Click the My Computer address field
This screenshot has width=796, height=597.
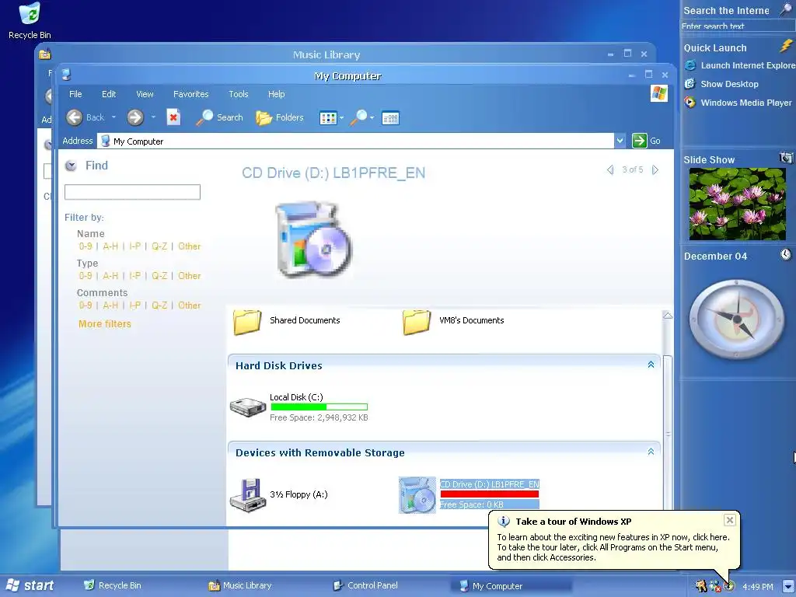[355, 141]
